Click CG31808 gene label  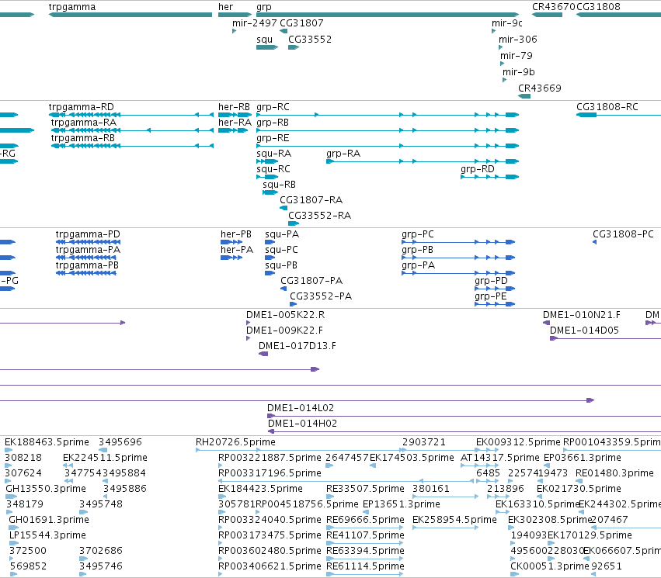[x=598, y=7]
